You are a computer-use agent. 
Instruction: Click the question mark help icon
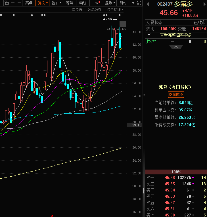point(149,35)
